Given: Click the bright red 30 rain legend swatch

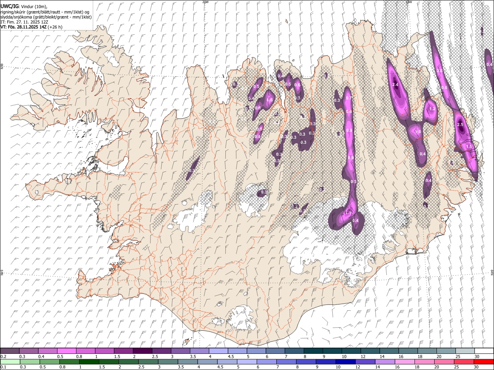Looking at the screenshot, I should (x=483, y=362).
